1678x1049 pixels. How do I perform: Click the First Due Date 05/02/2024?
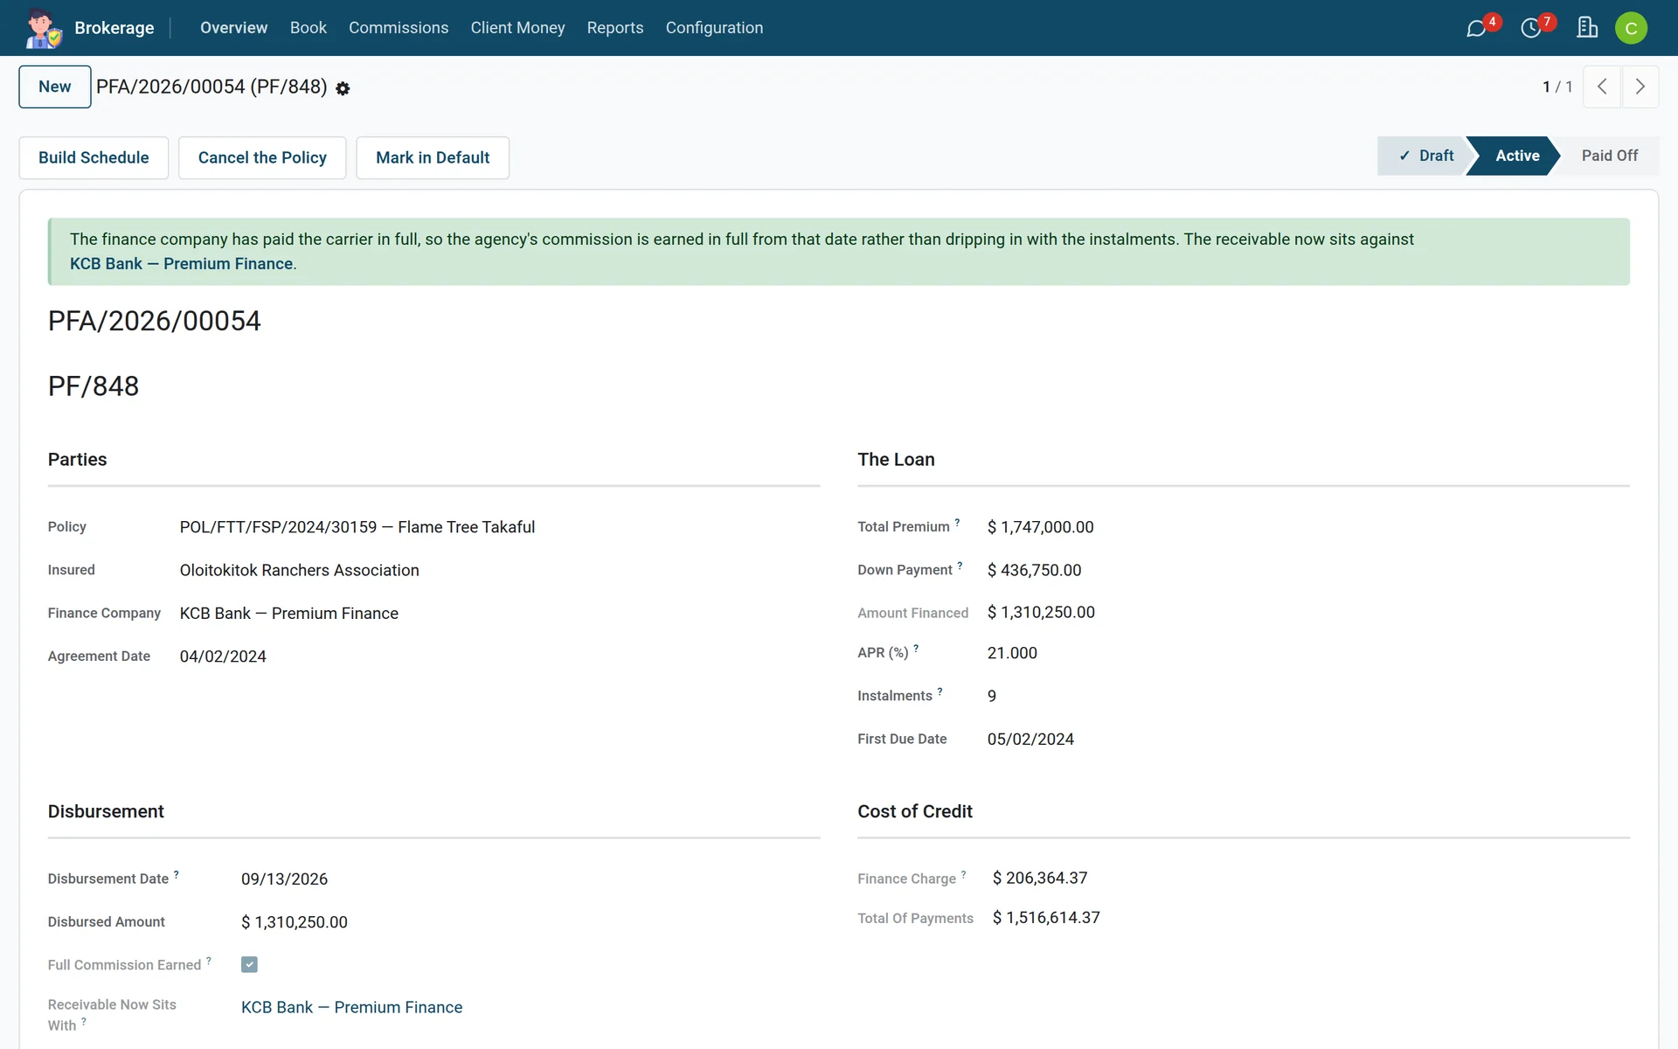[1030, 740]
